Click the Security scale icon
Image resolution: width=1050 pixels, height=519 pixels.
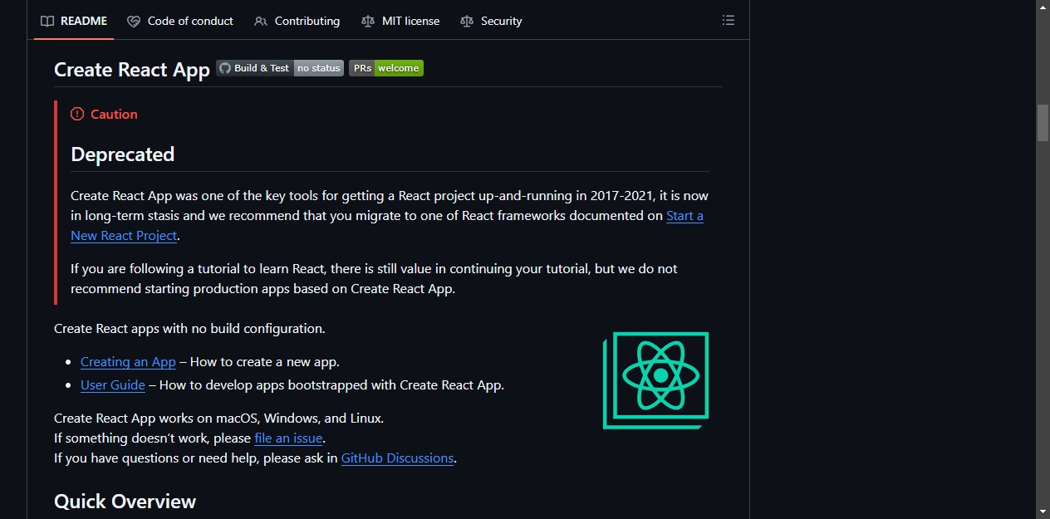click(x=467, y=21)
